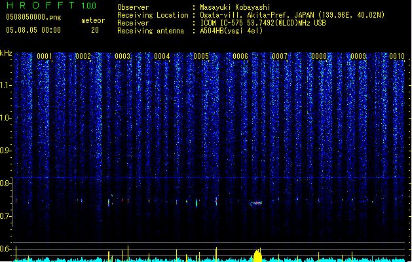The width and height of the screenshot is (412, 262).
Task: Click time marker 0007
Action: coord(280,56)
